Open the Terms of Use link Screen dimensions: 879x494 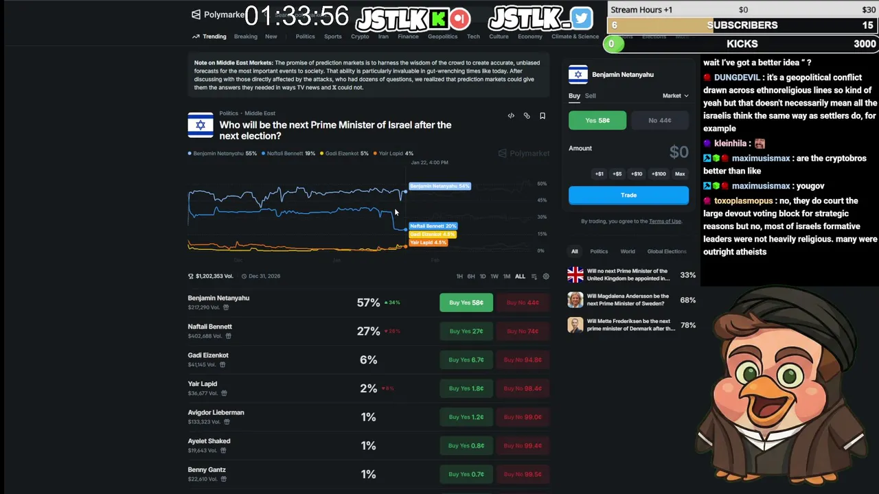pyautogui.click(x=665, y=221)
